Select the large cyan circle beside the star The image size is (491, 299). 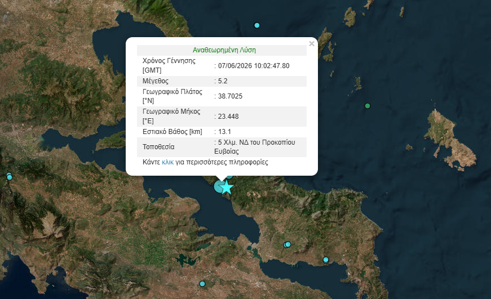tap(219, 186)
